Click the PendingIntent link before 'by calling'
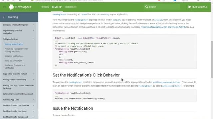Viewport: 213px width, 119px height. click(x=145, y=86)
